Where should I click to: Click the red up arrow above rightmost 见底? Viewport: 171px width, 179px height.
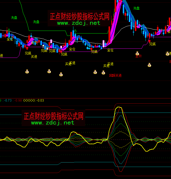tap(149, 41)
